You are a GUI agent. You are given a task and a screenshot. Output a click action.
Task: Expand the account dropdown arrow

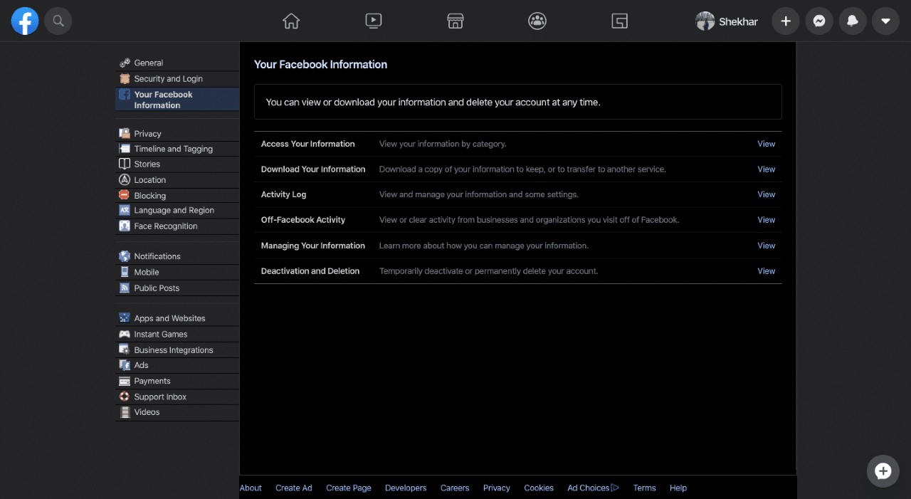(885, 21)
